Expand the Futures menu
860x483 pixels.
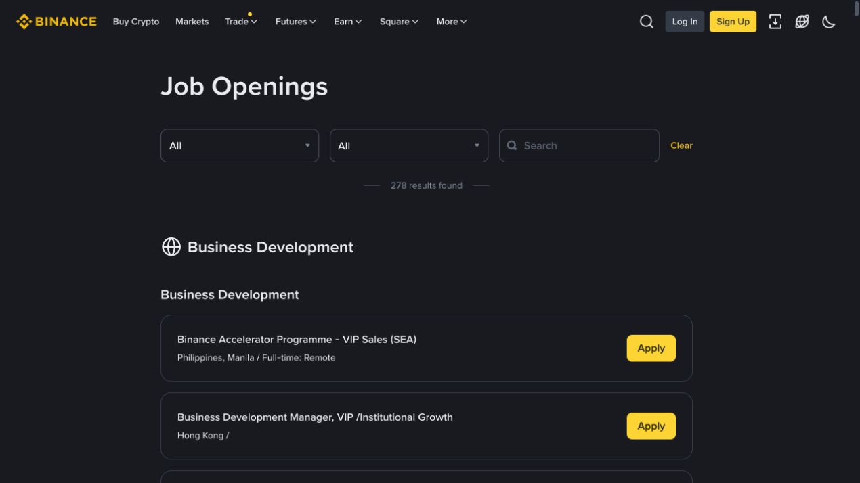(x=296, y=22)
